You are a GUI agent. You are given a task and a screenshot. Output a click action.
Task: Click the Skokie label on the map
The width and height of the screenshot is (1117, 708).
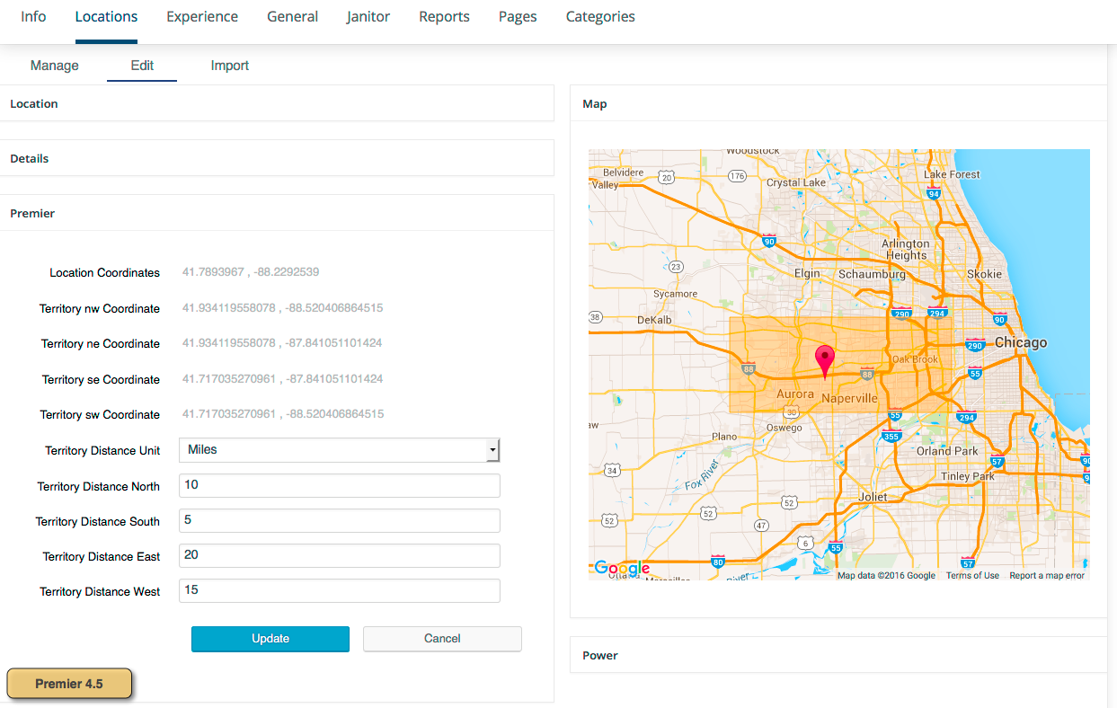[x=984, y=274]
